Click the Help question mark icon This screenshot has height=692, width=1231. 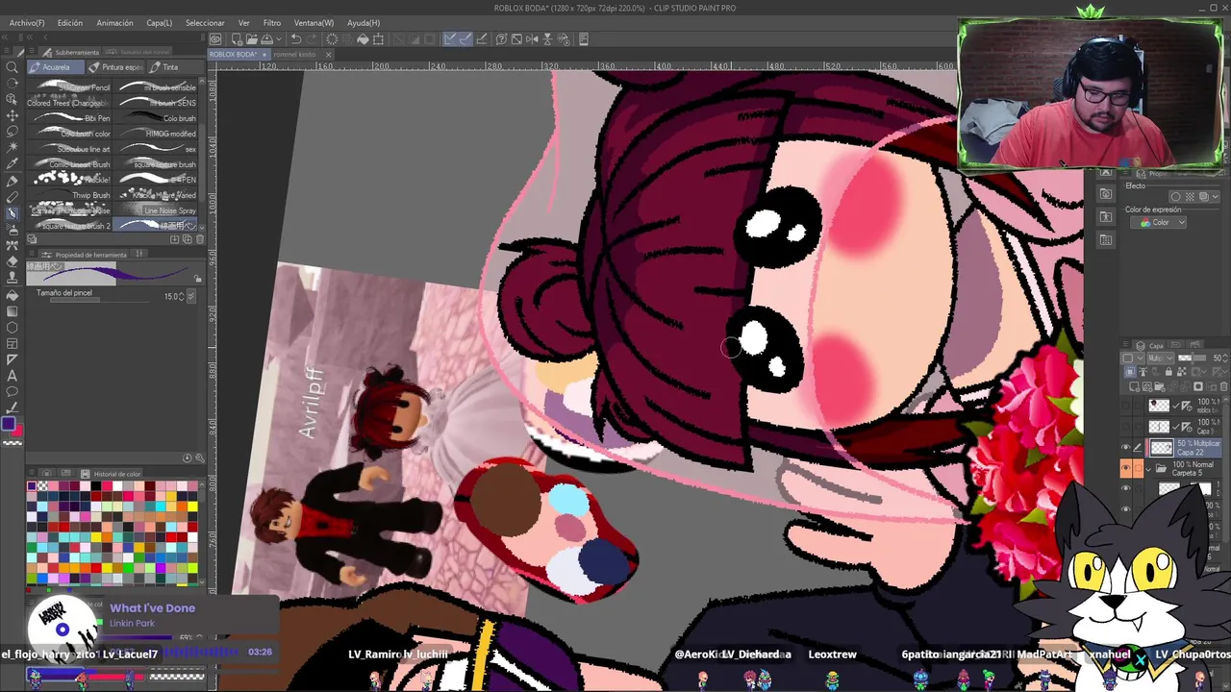pyautogui.click(x=501, y=39)
